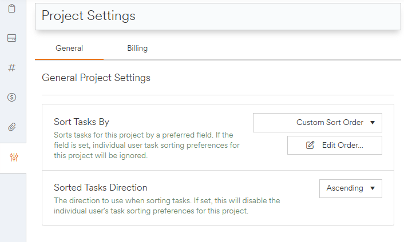Viewport: 404px width, 242px height.
Task: Switch to the General tab
Action: tap(69, 49)
